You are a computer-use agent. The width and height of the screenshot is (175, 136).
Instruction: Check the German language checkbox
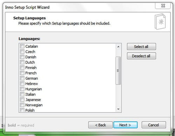pyautogui.click(x=22, y=78)
